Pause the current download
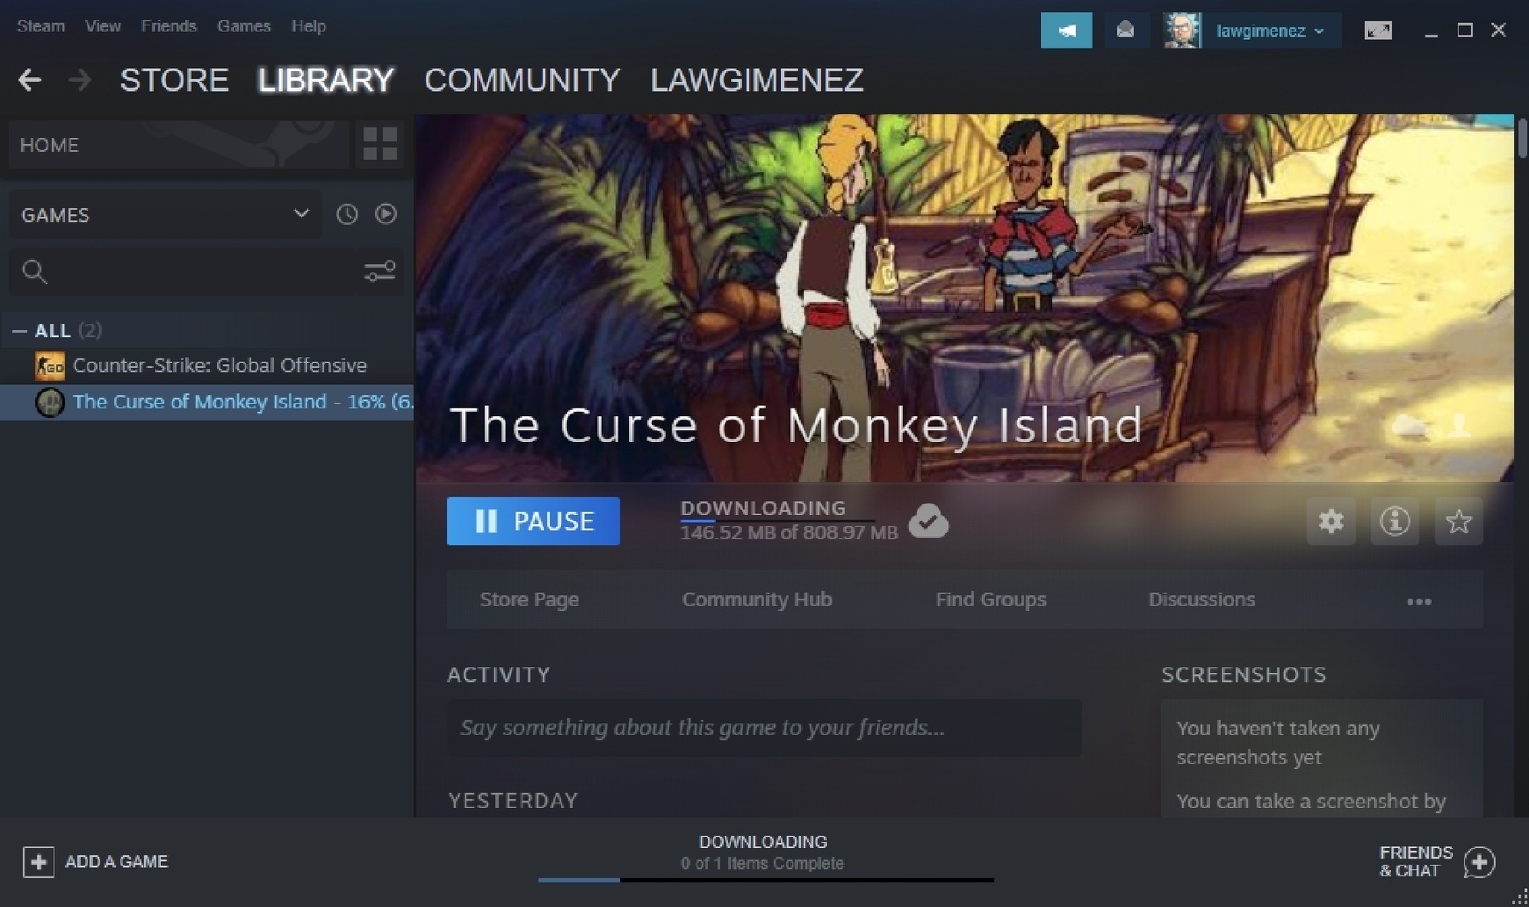Image resolution: width=1529 pixels, height=907 pixels. [533, 521]
